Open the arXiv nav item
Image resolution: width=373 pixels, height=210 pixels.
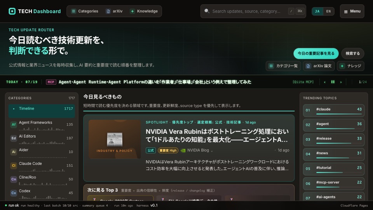point(114,11)
